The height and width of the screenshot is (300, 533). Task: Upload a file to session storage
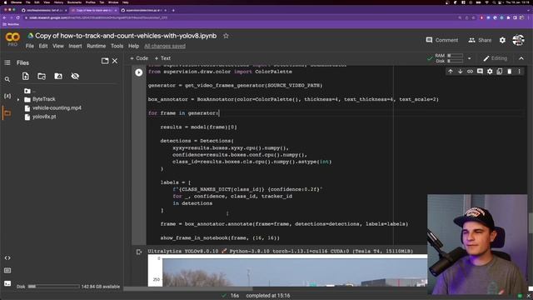[x=26, y=76]
